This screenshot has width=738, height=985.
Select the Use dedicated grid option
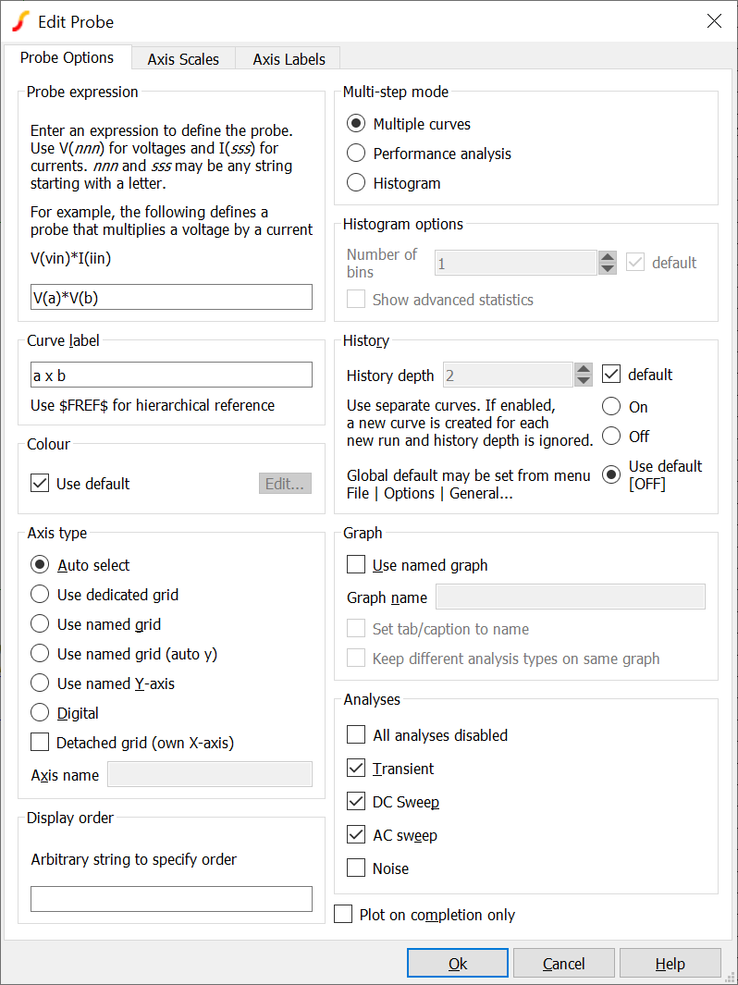40,595
